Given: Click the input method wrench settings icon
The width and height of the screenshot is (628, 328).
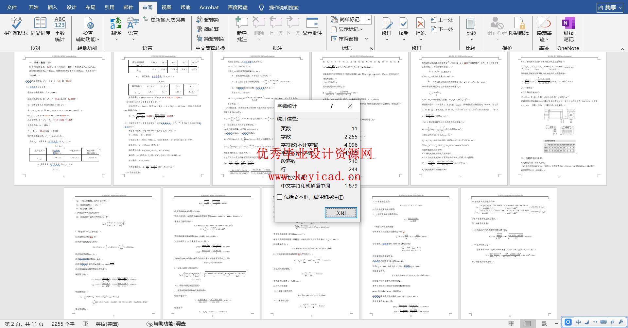Looking at the screenshot, I should click(x=620, y=322).
